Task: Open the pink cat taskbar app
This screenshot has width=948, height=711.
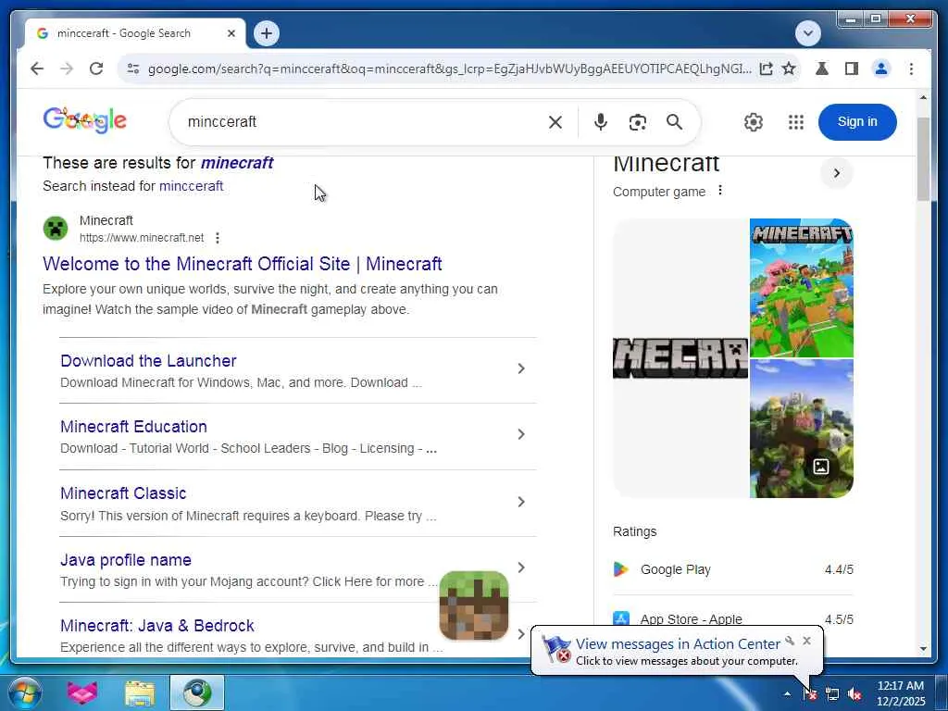Action: (82, 692)
